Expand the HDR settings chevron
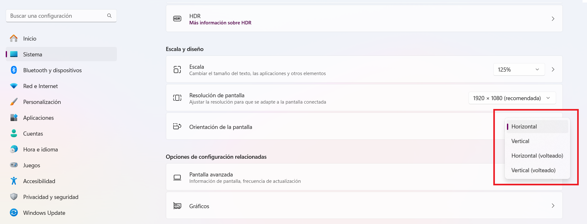Screen dimensions: 587x224 pos(553,19)
